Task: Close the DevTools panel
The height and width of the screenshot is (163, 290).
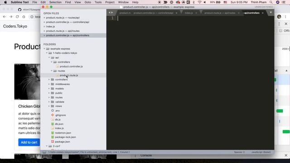Action: coord(286,24)
